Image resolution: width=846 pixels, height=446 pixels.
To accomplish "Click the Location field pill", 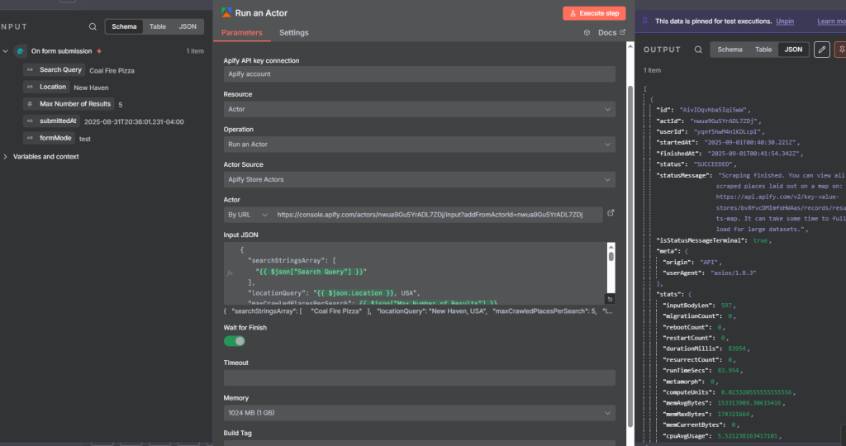I will click(x=46, y=87).
